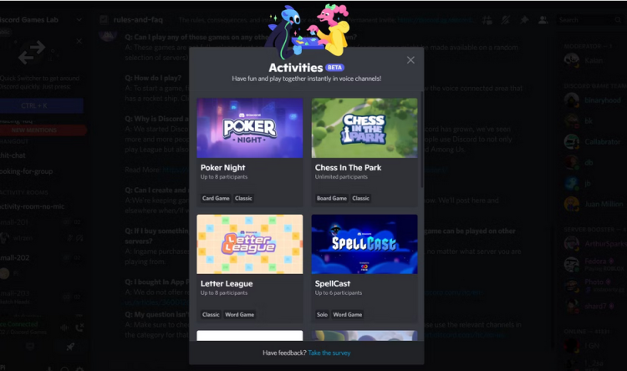The image size is (627, 371).
Task: Open Voice Connected status details
Action: pyautogui.click(x=19, y=324)
